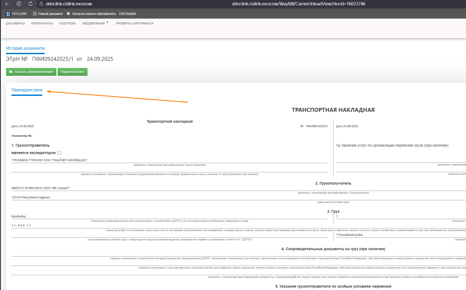Image resolution: width=466 pixels, height=290 pixels.
Task: Click the Yandex browser logo icon
Action: [19, 4]
